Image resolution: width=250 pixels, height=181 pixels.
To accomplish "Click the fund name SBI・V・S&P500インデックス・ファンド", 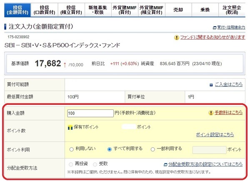I will click(x=62, y=45).
